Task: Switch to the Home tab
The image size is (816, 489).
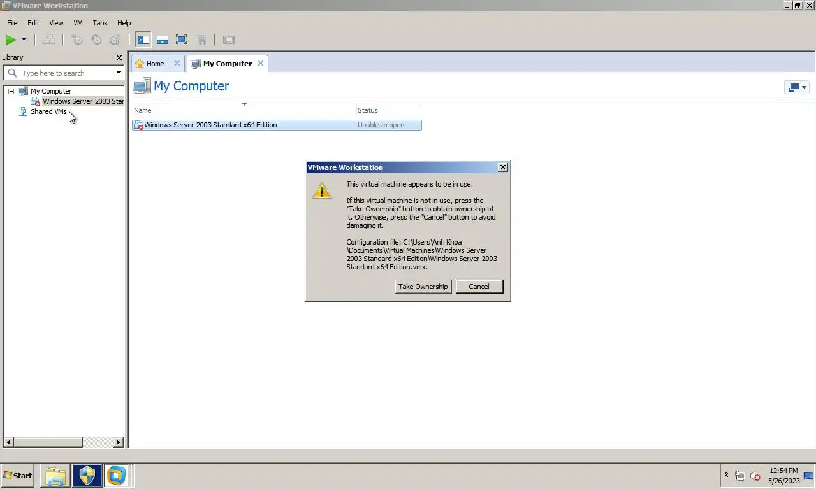Action: (x=155, y=64)
